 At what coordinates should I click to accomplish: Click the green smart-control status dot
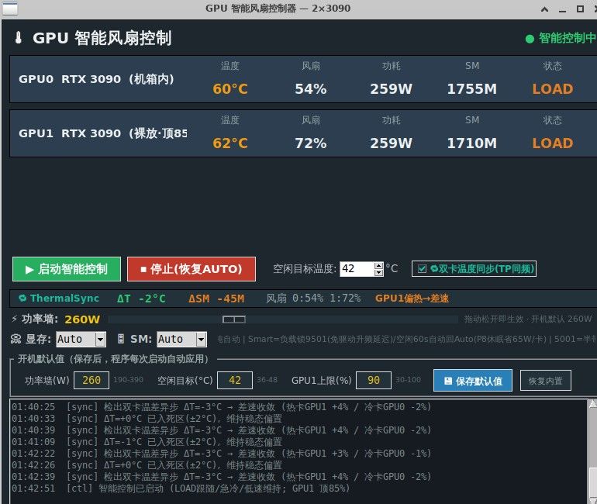point(530,39)
